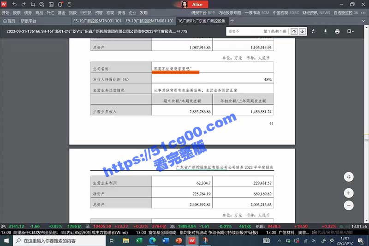The width and height of the screenshot is (369, 246).
Task: Open the 指数 menu
Action: pos(73,13)
